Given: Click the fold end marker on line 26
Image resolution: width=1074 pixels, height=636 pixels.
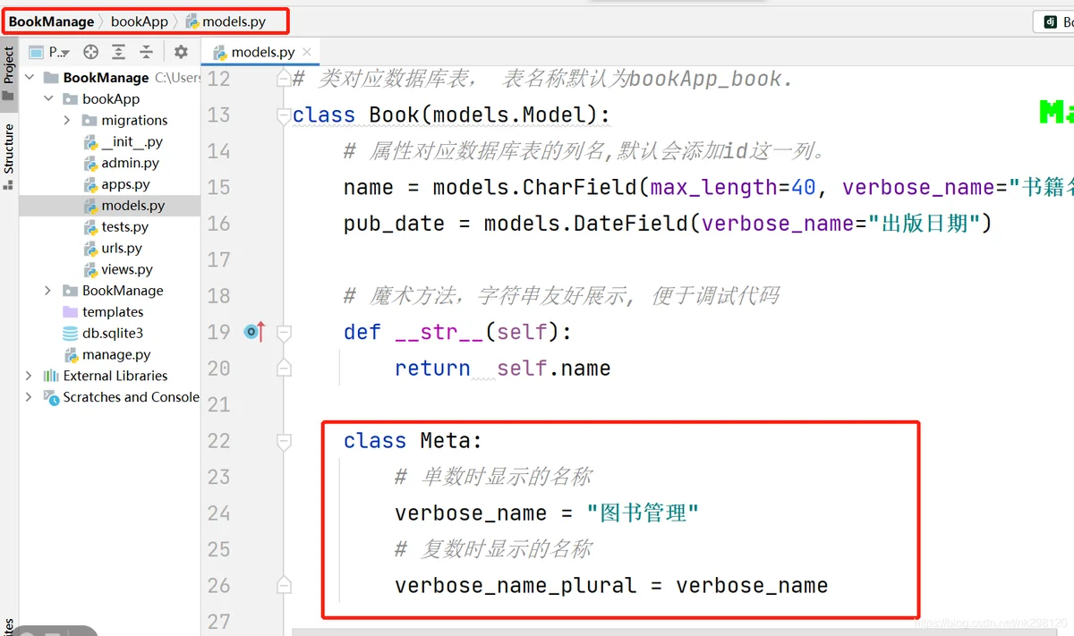Looking at the screenshot, I should pos(284,586).
